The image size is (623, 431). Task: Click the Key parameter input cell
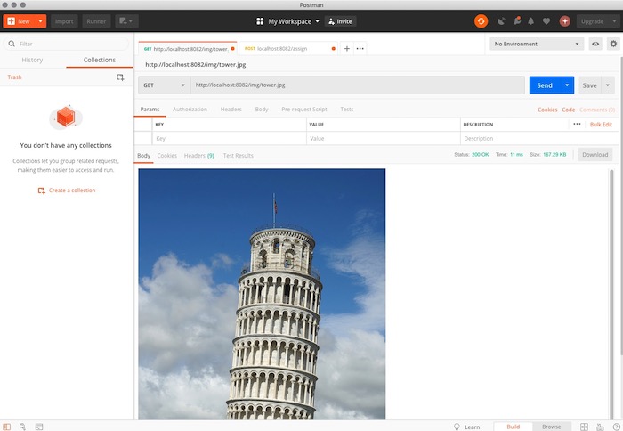click(x=230, y=138)
